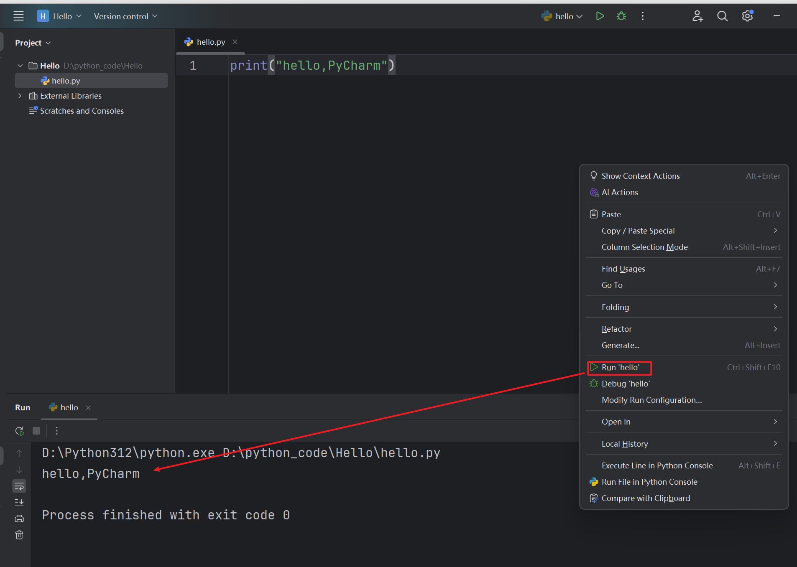This screenshot has width=797, height=567.
Task: Choose Show Context Actions
Action: (684, 176)
